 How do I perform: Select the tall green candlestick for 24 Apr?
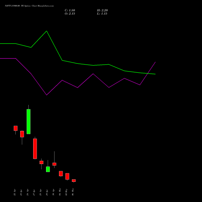click(28, 122)
